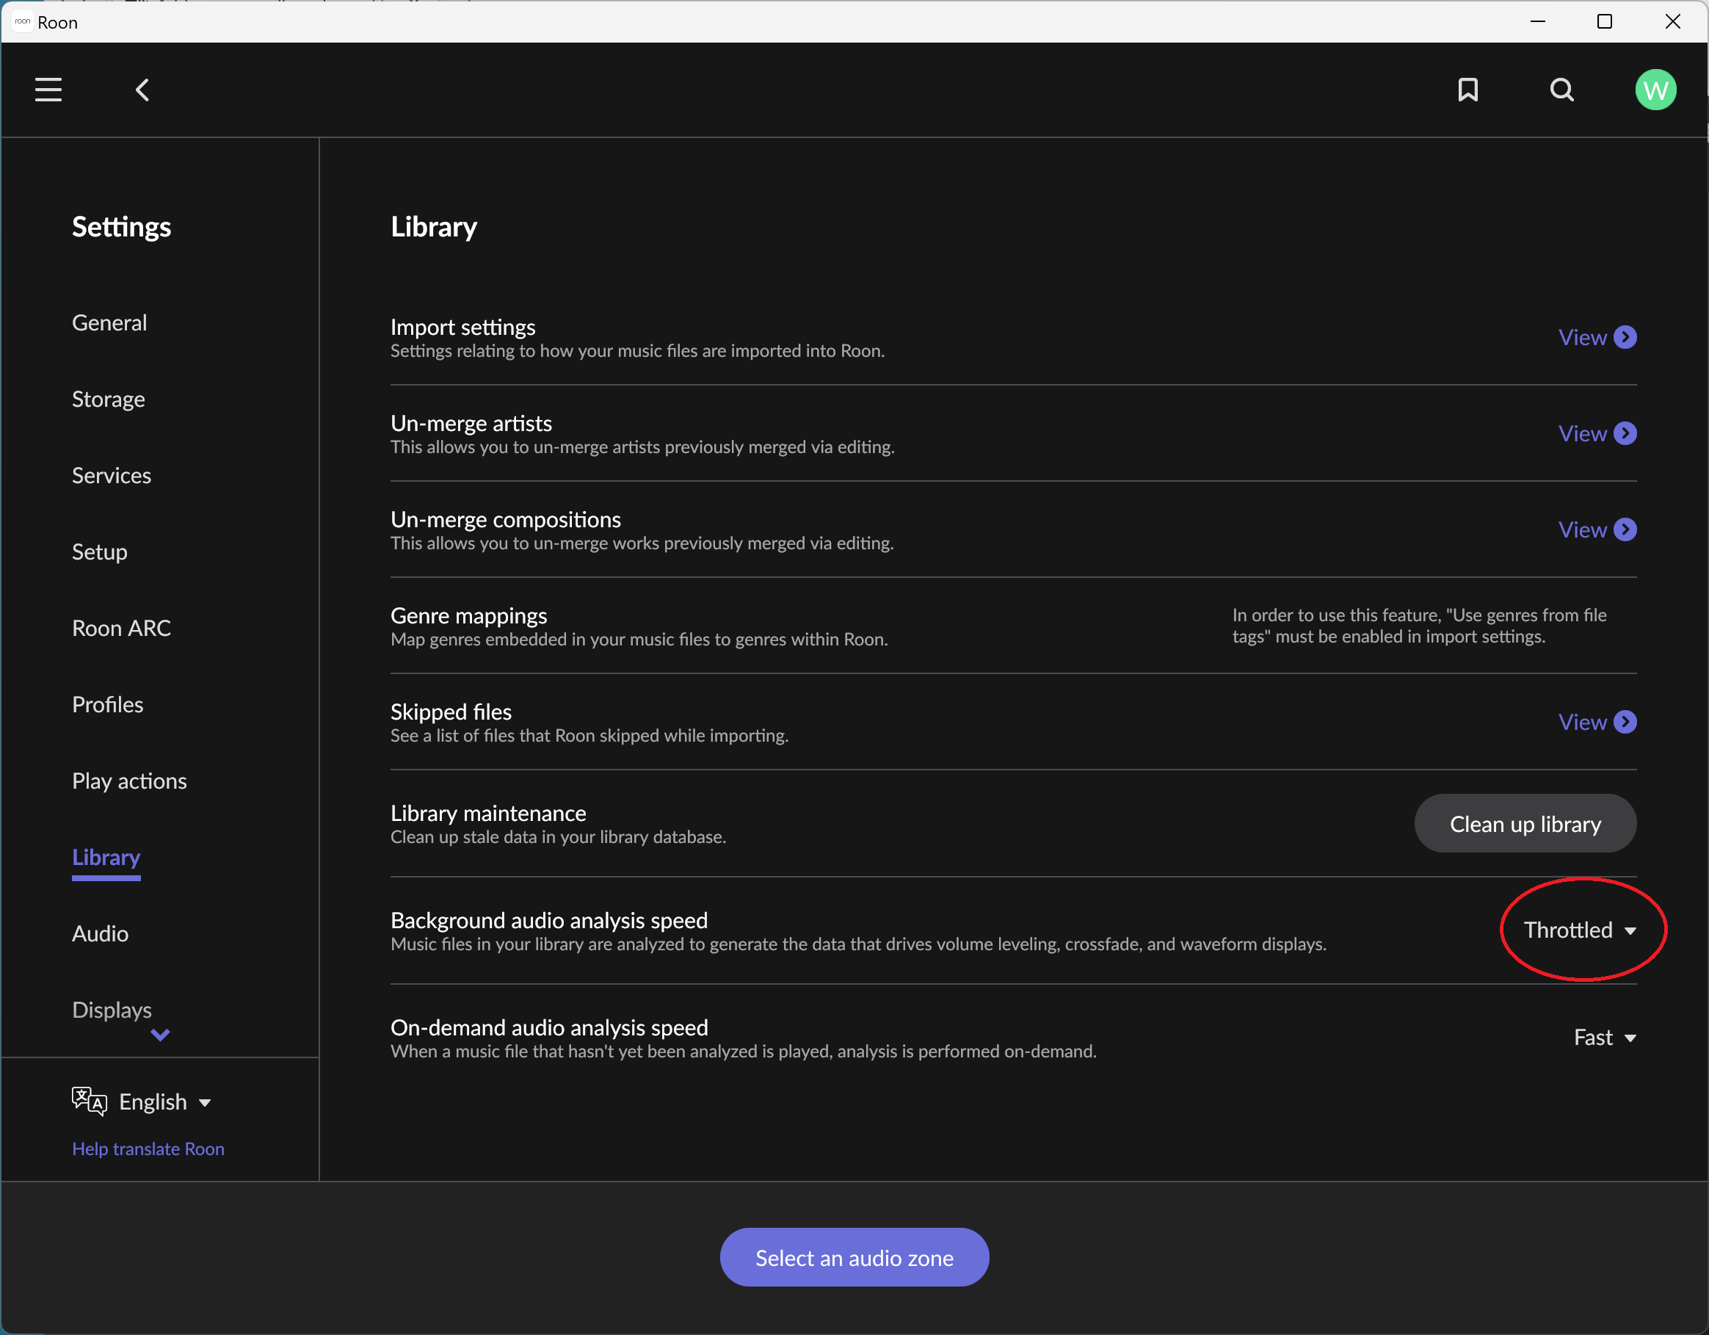Click the Skipped files arrow icon

click(1625, 723)
